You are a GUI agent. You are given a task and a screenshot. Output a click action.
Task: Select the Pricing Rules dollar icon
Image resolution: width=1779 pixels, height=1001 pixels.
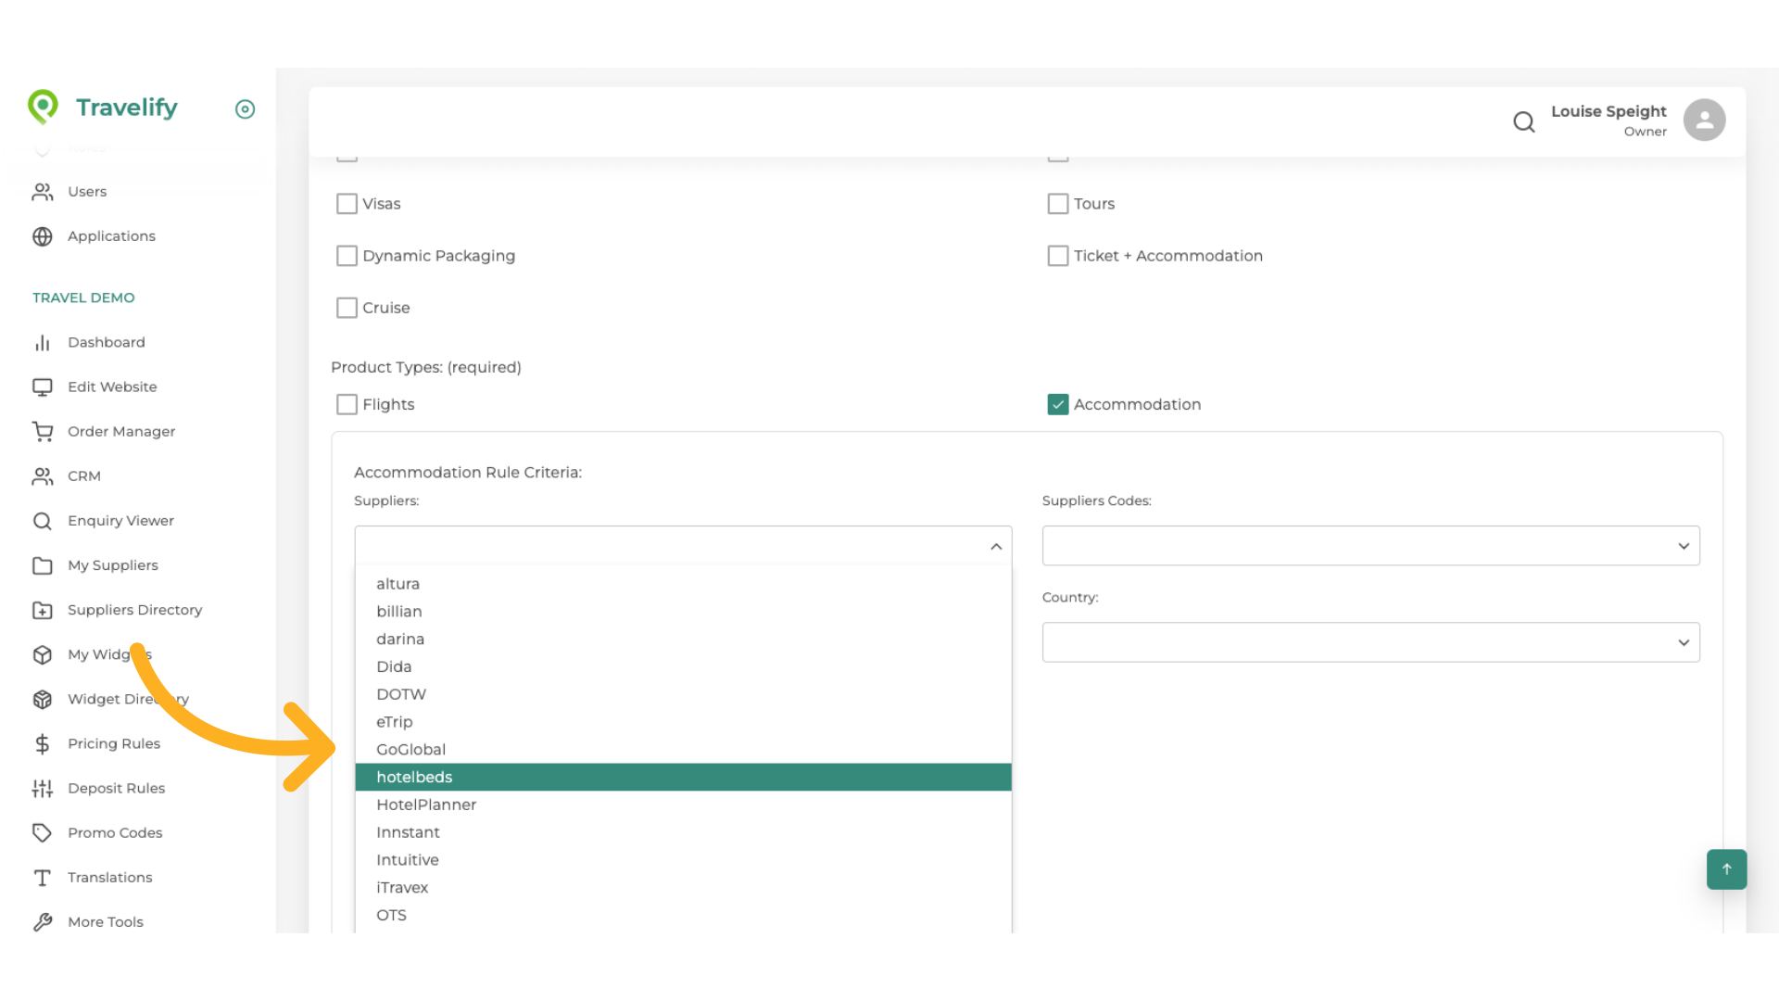(43, 743)
